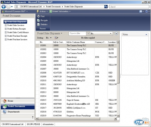Click GREEN location cell
Viewport: 151px width, 127px height.
tap(111, 81)
